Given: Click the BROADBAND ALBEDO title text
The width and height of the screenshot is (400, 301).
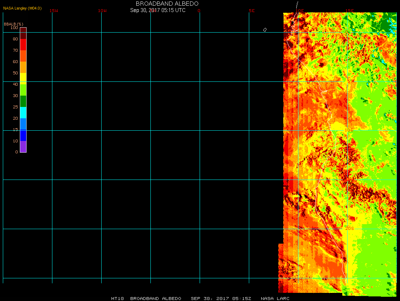Looking at the screenshot, I should coord(167,4).
